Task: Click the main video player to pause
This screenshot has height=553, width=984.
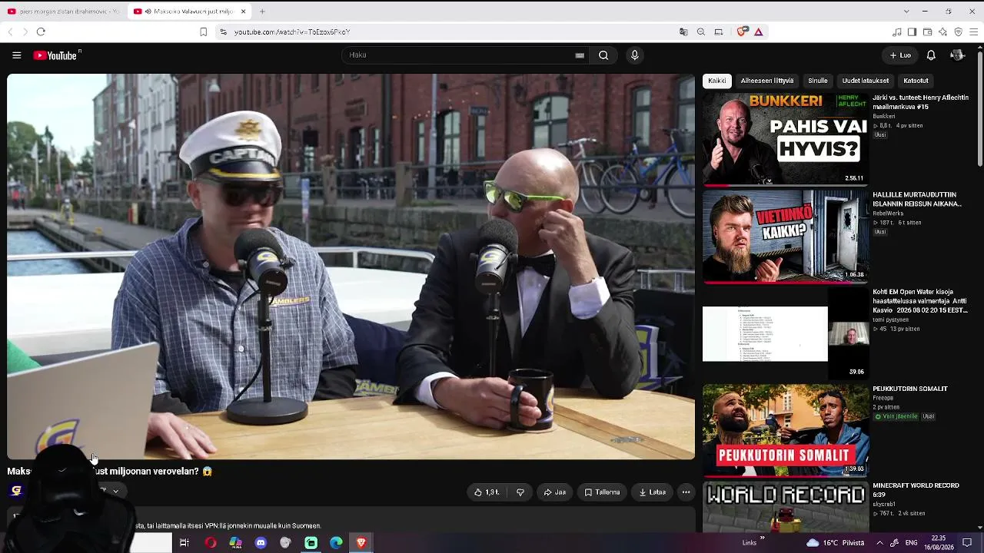Action: coord(351,267)
